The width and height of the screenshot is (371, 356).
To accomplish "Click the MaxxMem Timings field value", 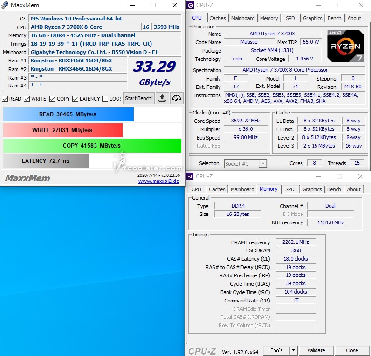I will [x=105, y=44].
